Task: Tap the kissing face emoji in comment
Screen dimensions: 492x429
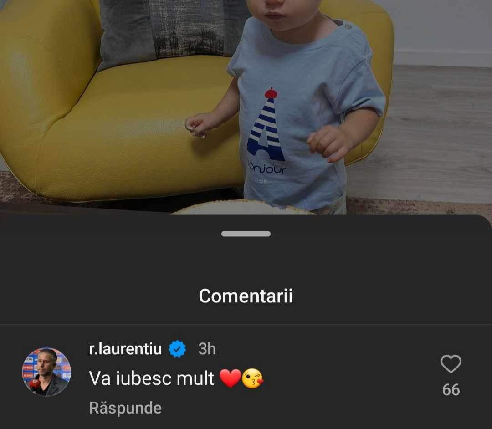Action: 252,378
